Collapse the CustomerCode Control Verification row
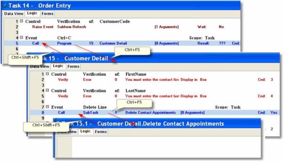This screenshot has height=162, width=284. [22, 21]
